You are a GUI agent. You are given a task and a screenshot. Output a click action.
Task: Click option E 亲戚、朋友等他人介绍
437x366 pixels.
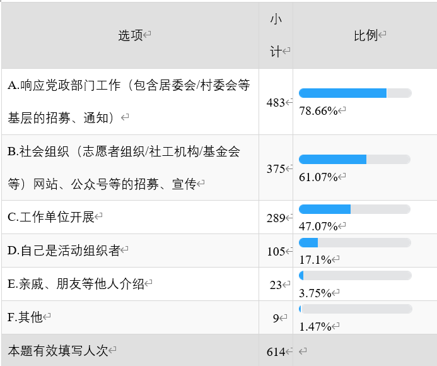(x=76, y=284)
